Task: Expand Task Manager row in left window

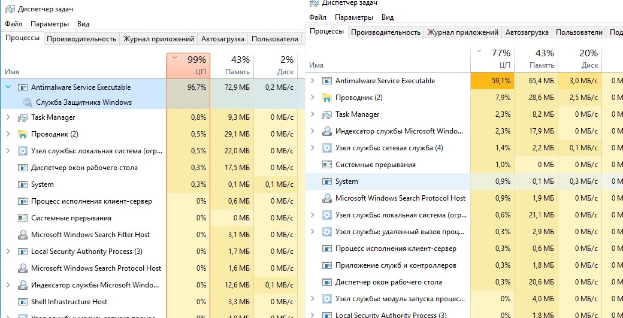Action: 8,117
